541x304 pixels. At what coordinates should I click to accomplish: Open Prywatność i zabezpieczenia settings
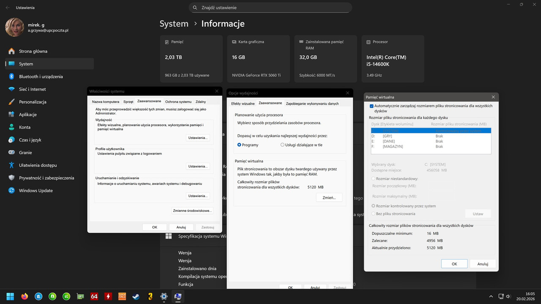pos(49,178)
